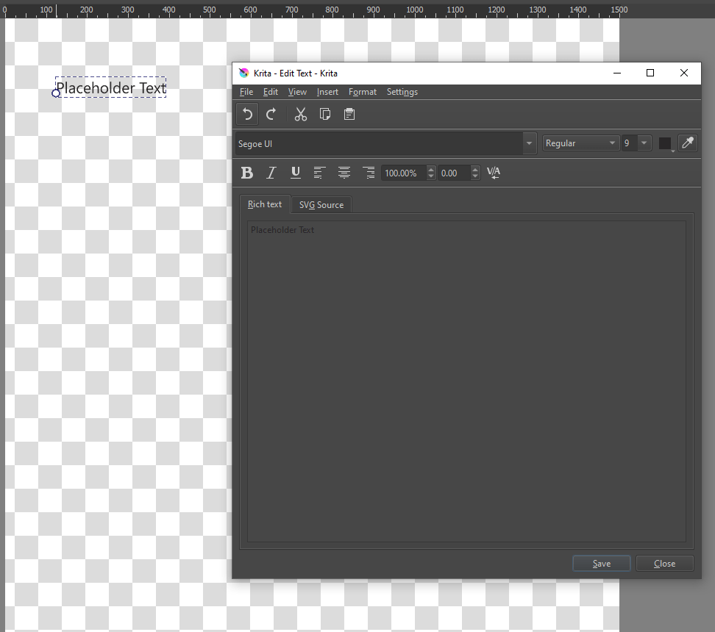
Task: Align text right
Action: pos(369,173)
